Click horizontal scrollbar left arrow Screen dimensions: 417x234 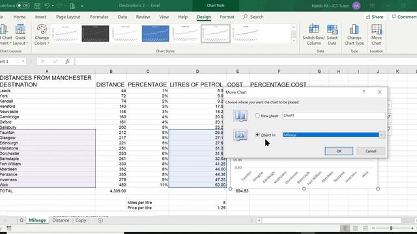(259, 220)
